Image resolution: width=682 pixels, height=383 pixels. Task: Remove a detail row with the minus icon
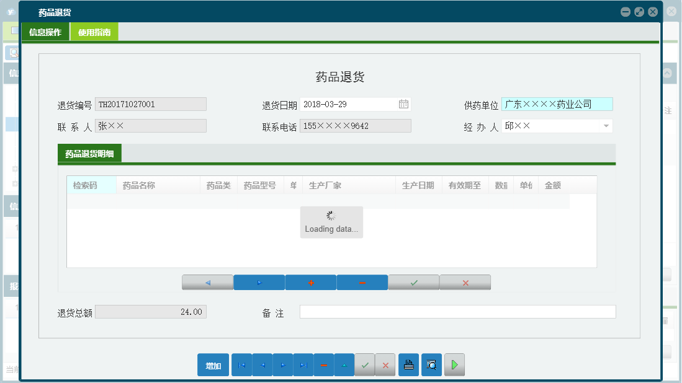pos(362,282)
